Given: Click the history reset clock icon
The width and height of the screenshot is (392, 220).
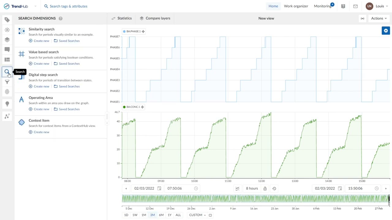Looking at the screenshot, I should (274, 189).
